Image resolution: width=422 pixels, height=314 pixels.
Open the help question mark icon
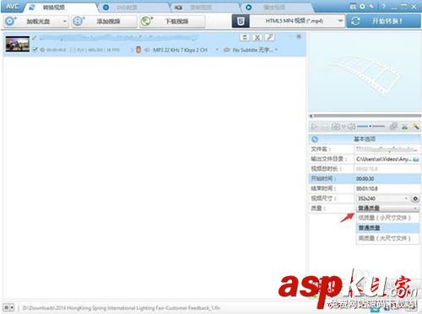click(x=383, y=7)
